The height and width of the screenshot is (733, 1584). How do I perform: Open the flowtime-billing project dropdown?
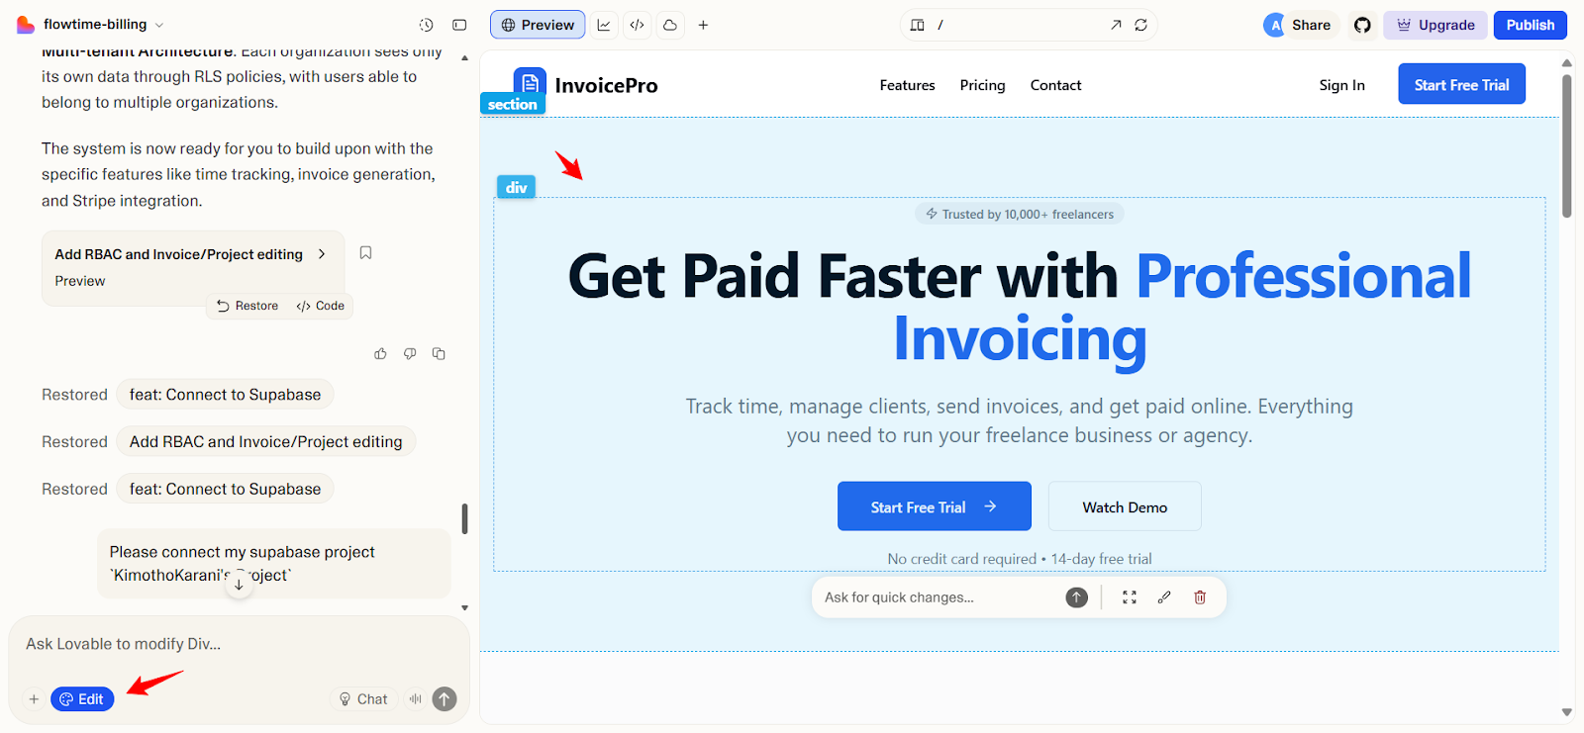tap(103, 25)
